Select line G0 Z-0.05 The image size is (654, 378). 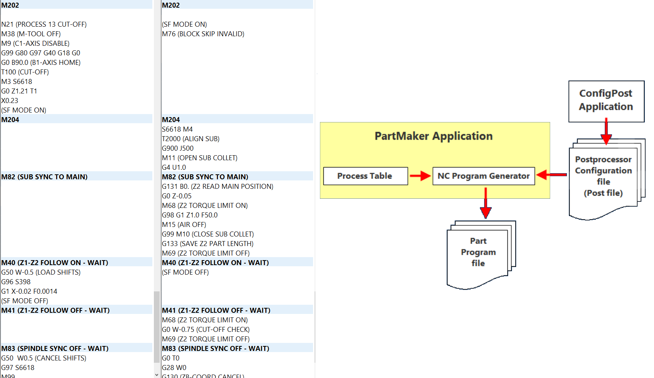pyautogui.click(x=177, y=196)
